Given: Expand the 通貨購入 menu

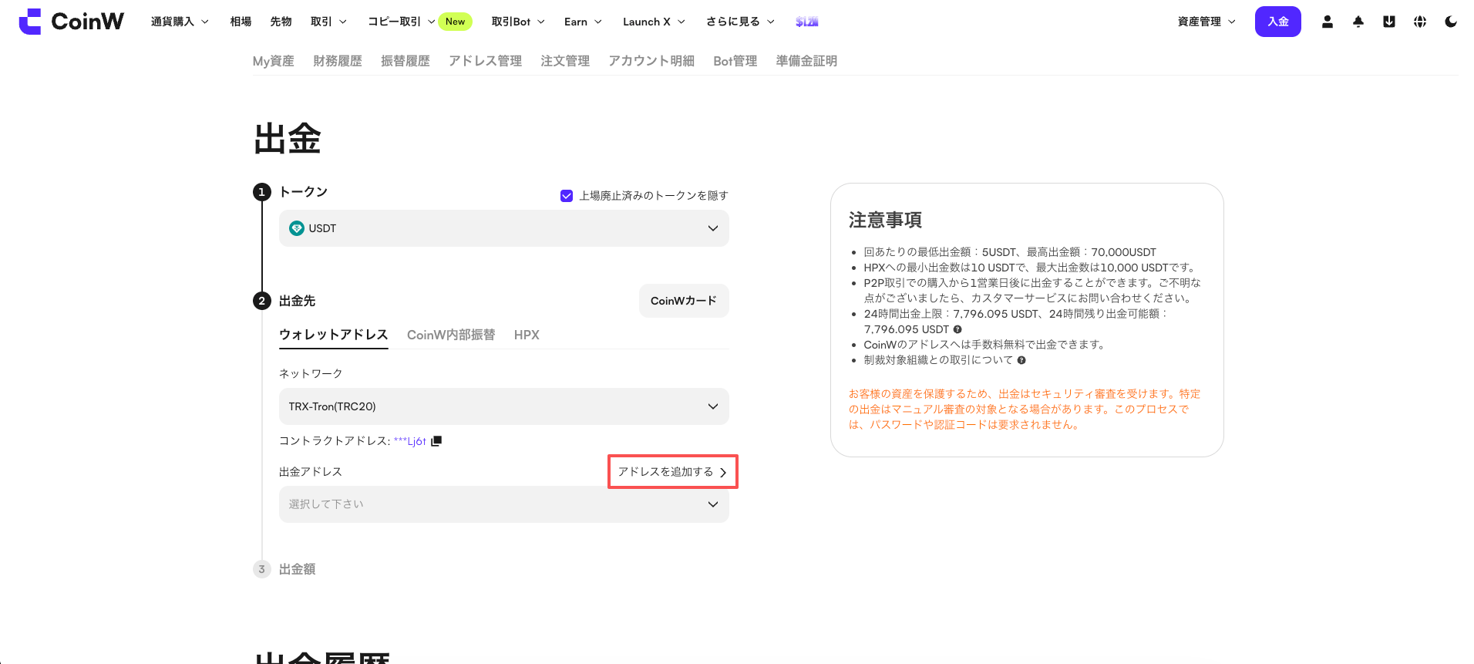Looking at the screenshot, I should click(180, 22).
